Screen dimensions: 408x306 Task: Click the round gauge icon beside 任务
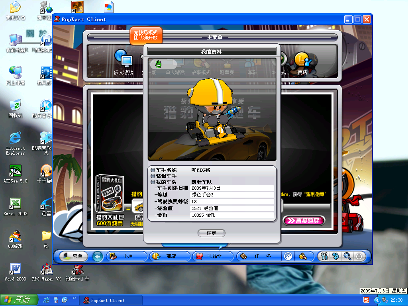click(288, 256)
